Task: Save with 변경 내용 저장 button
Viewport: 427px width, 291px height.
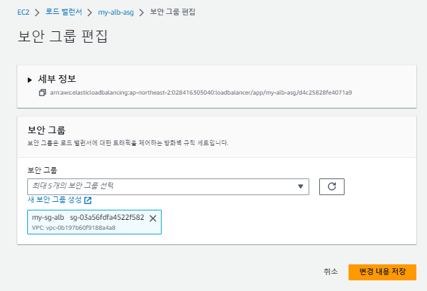Action: click(x=382, y=272)
